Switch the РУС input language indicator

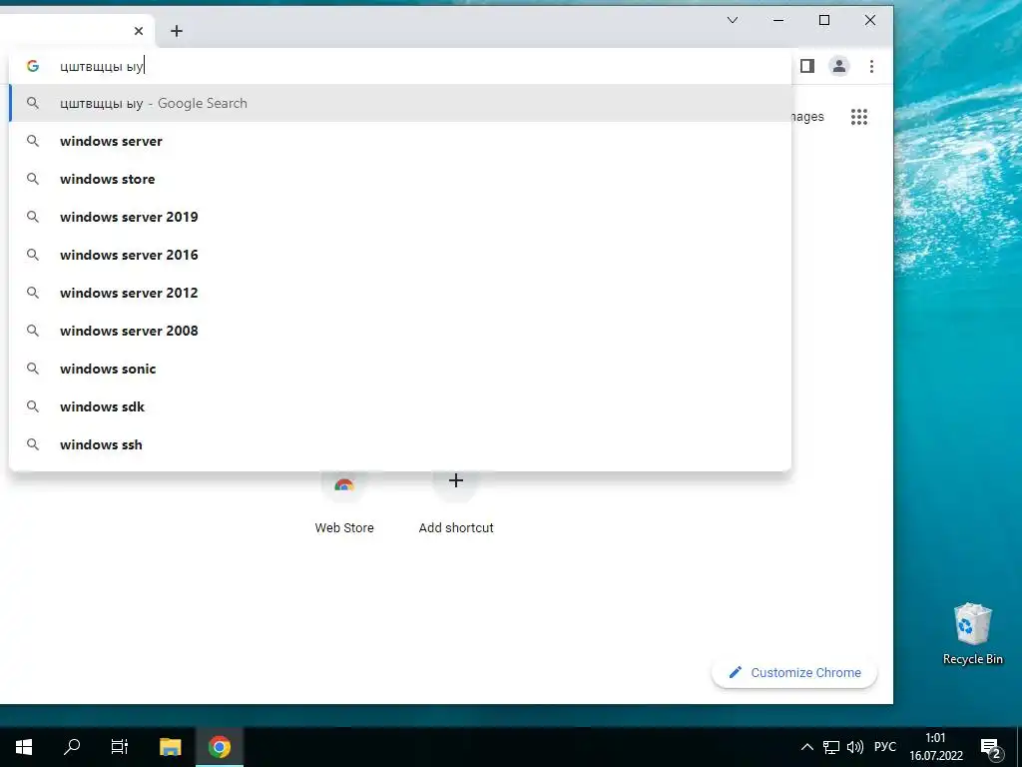tap(885, 747)
